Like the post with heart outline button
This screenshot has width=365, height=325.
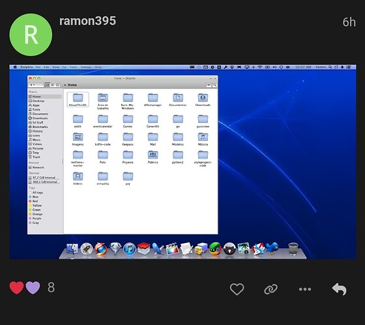click(x=237, y=289)
